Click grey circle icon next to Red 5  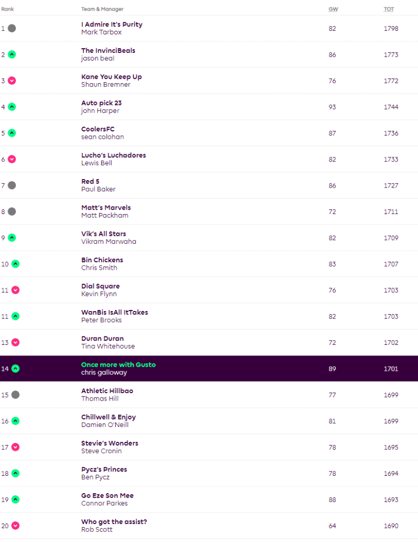[12, 185]
